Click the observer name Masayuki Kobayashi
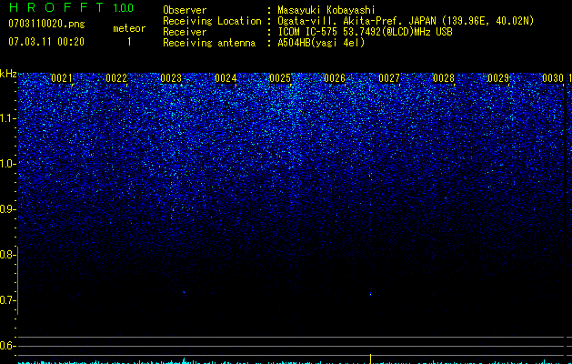Viewport: 572px width, 364px height. pos(326,10)
